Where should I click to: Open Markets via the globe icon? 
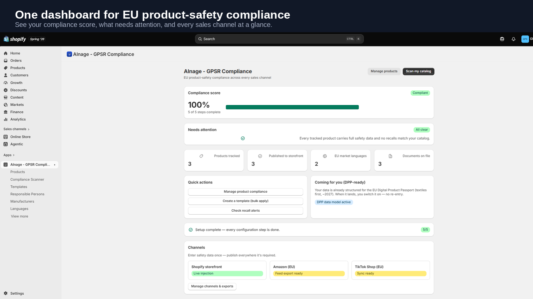6,105
